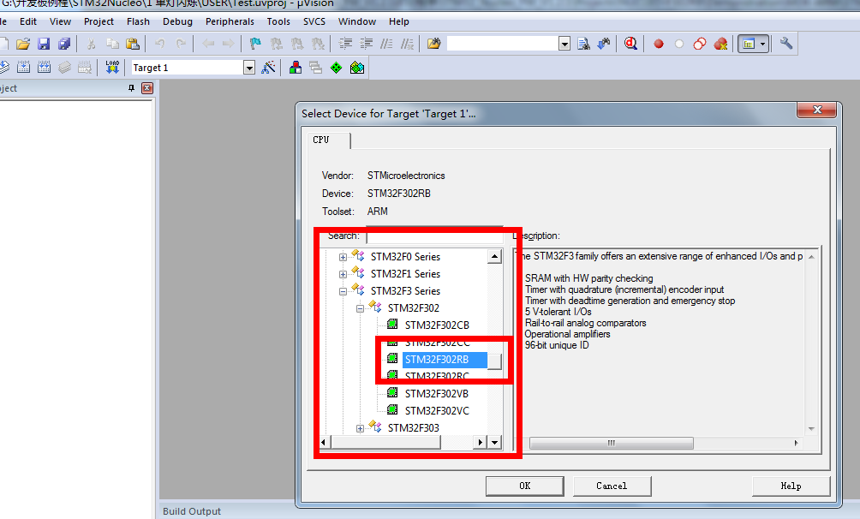Viewport: 860px width, 519px height.
Task: Open the window layout dropdown button
Action: (x=763, y=44)
